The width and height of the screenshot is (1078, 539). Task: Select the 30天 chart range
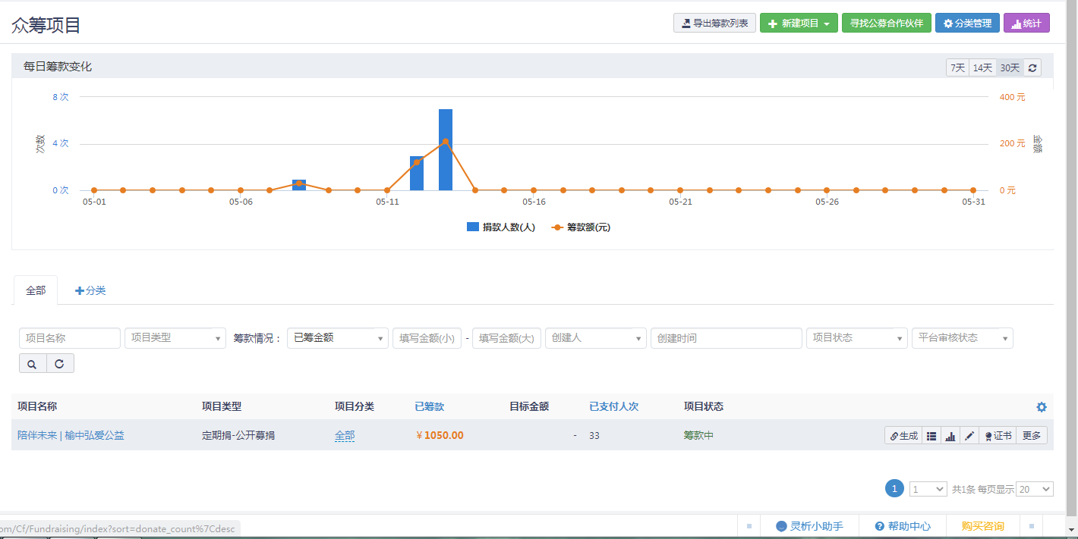click(x=1010, y=68)
